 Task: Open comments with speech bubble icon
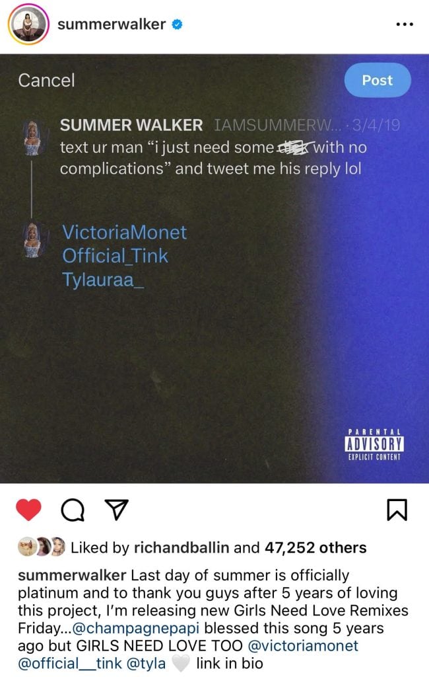73,510
